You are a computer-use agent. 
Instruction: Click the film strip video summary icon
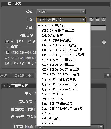click(7, 52)
